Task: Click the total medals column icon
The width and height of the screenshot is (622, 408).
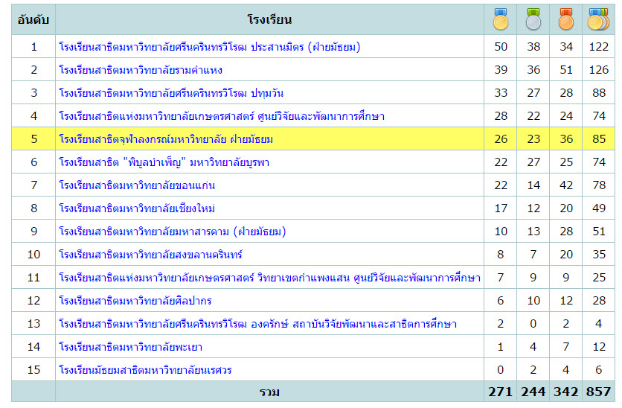Action: (x=599, y=19)
